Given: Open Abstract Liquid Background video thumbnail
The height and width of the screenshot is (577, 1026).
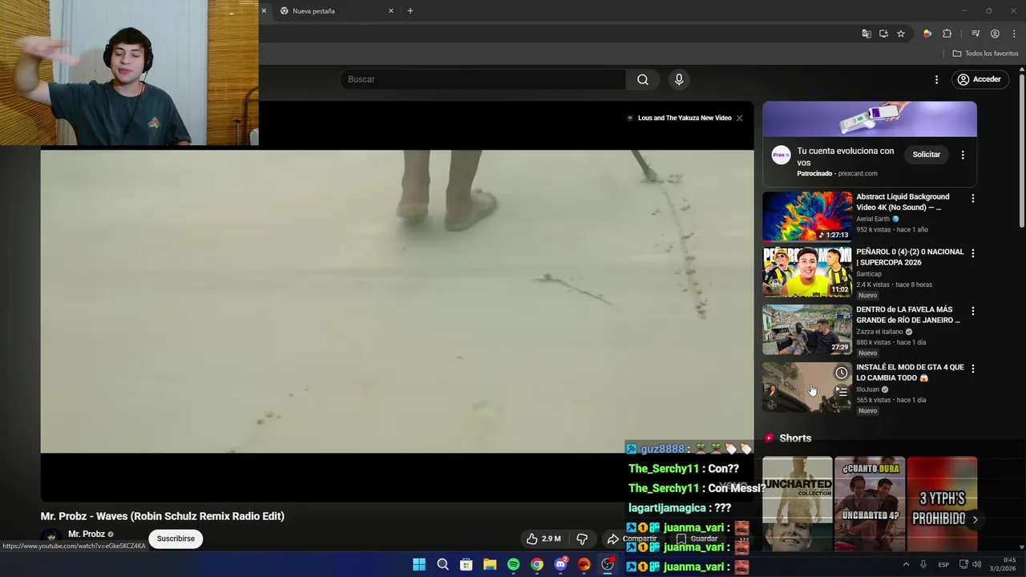Looking at the screenshot, I should coord(807,216).
